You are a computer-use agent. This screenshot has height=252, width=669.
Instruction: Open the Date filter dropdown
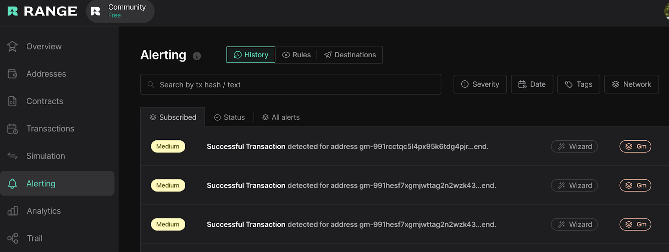(x=532, y=84)
